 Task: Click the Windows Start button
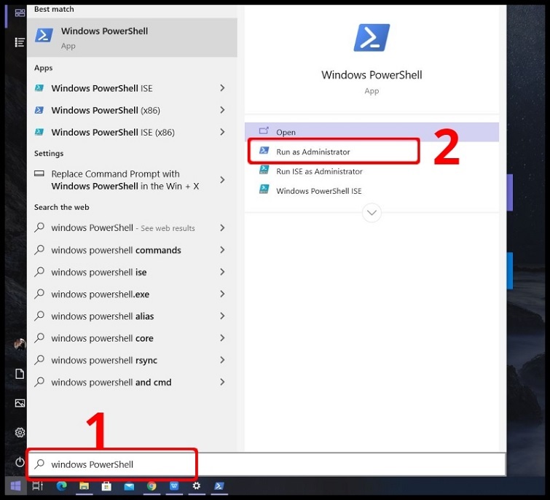15,486
